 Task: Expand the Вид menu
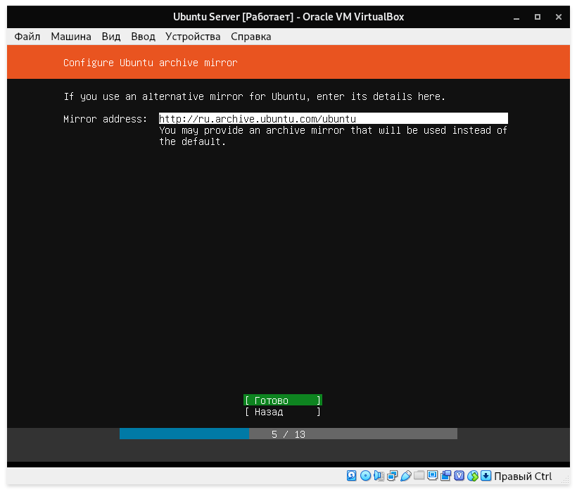click(x=111, y=37)
